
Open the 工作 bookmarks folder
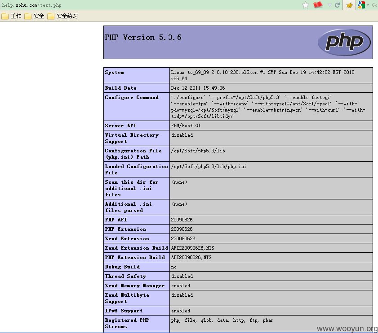pos(11,16)
